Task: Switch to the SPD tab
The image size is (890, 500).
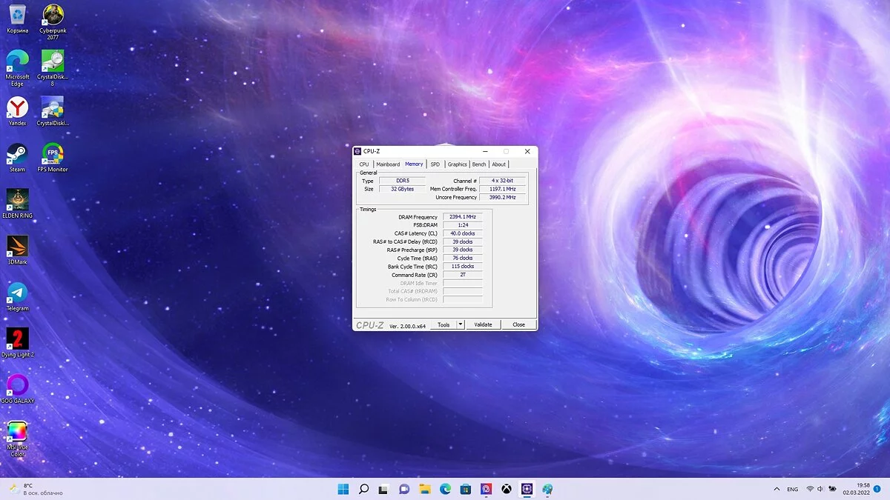Action: [435, 164]
